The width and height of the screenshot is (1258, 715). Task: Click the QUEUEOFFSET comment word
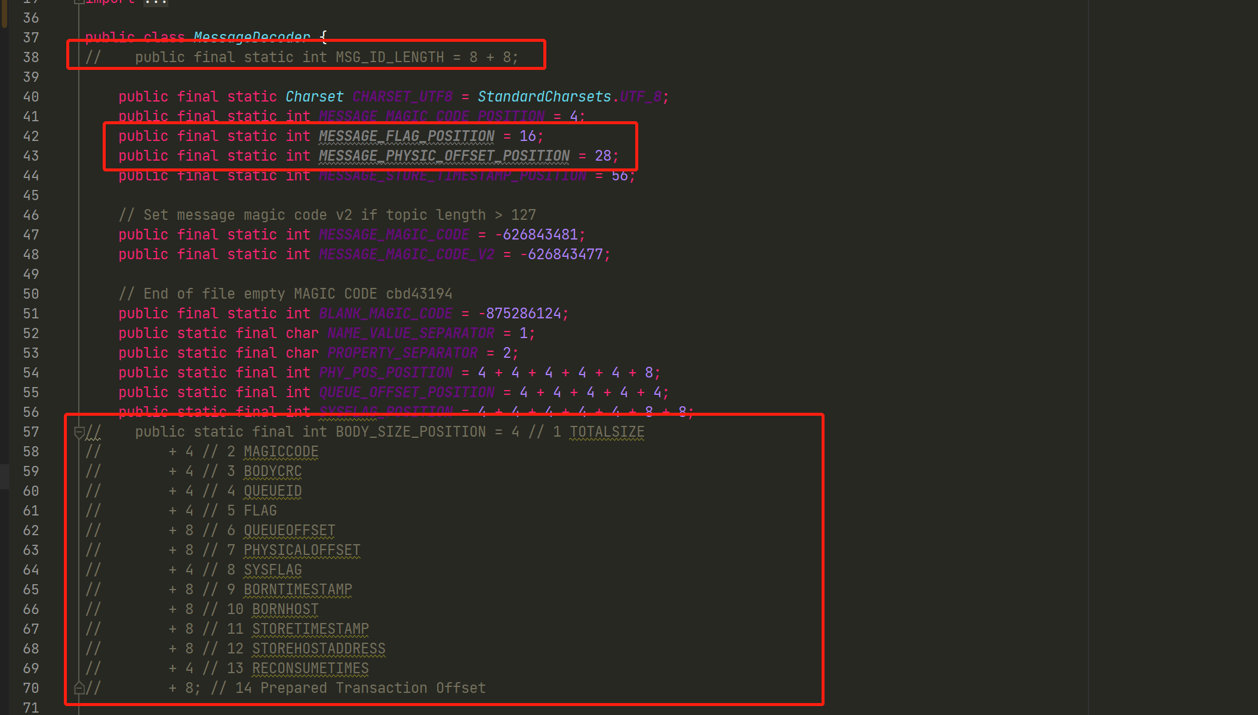(290, 530)
